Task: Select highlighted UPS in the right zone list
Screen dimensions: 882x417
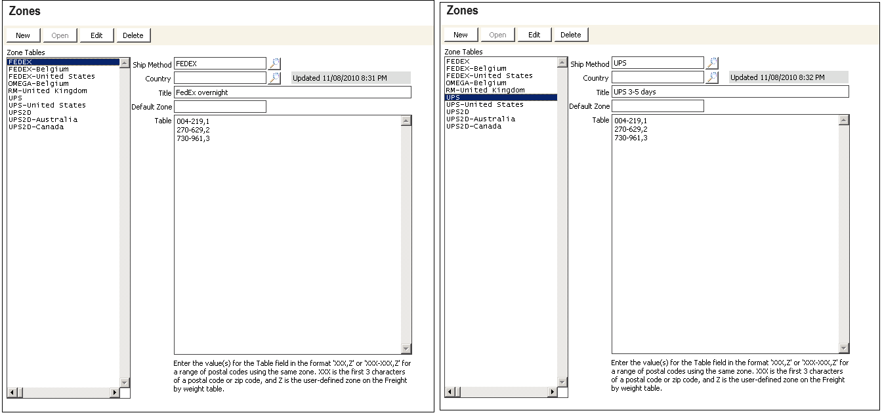Action: pyautogui.click(x=501, y=97)
